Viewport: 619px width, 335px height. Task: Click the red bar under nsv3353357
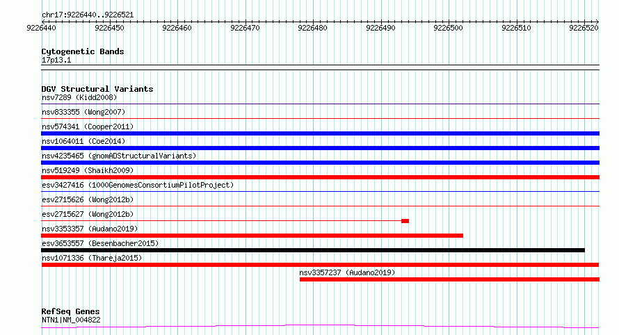(252, 236)
